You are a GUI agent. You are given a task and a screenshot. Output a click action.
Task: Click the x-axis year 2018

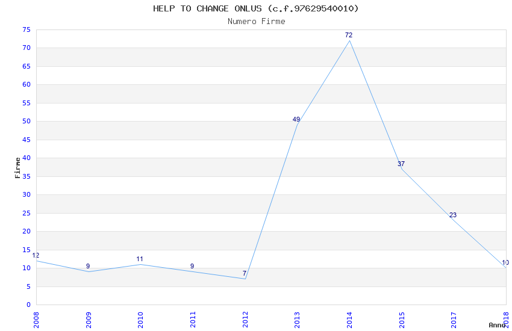pos(506,320)
